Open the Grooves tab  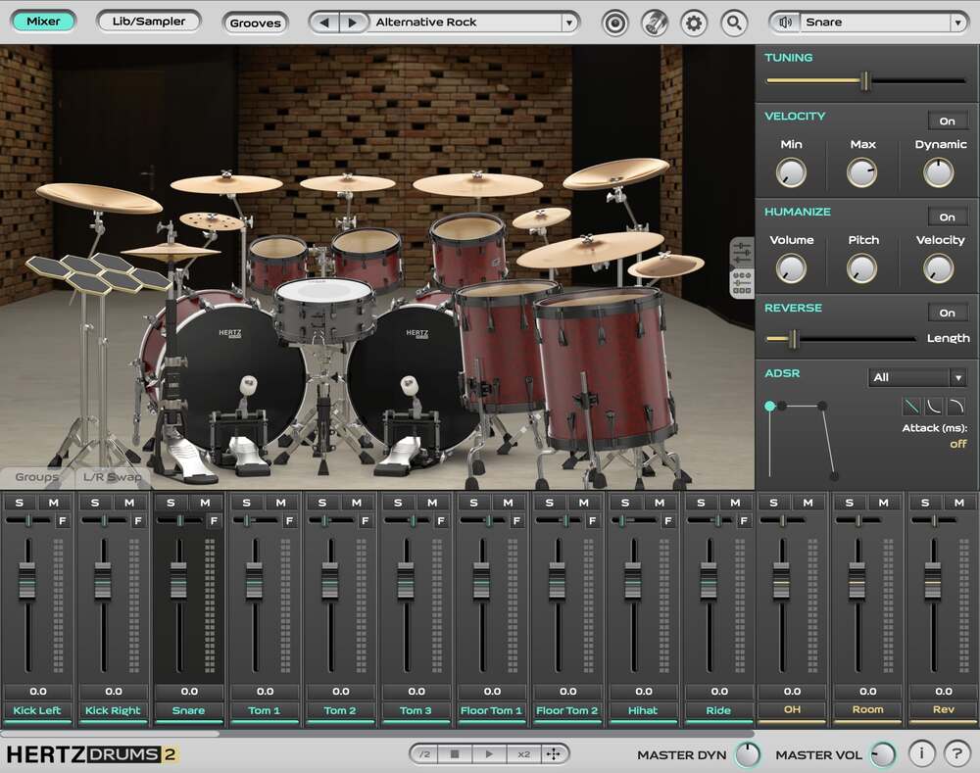click(x=256, y=23)
